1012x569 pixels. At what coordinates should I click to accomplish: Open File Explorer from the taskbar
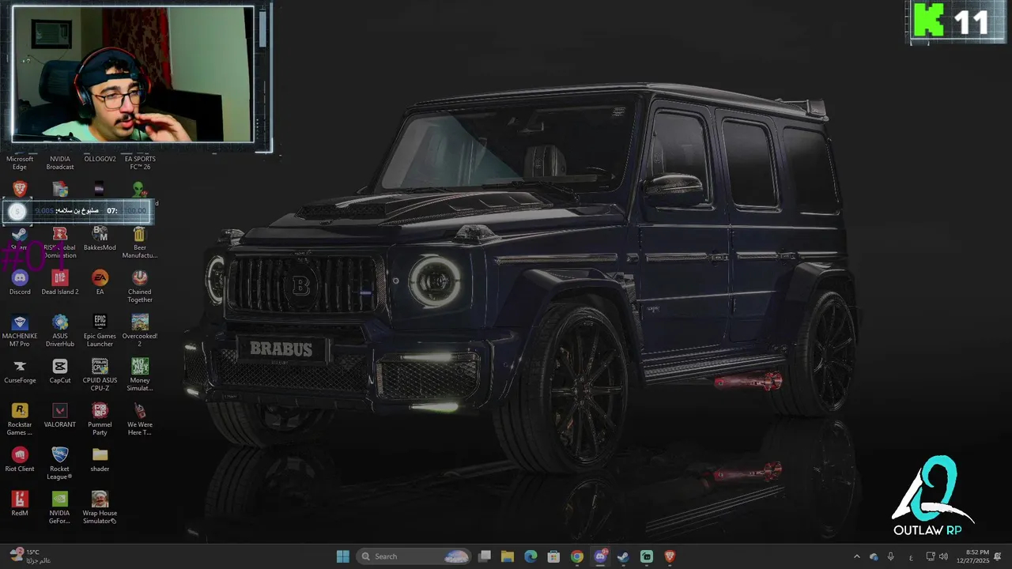click(508, 556)
